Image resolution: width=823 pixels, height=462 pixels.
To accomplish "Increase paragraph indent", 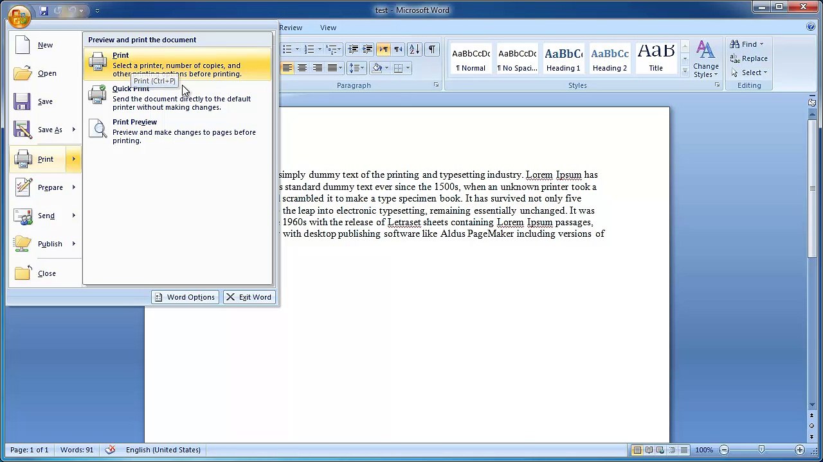I will [368, 49].
